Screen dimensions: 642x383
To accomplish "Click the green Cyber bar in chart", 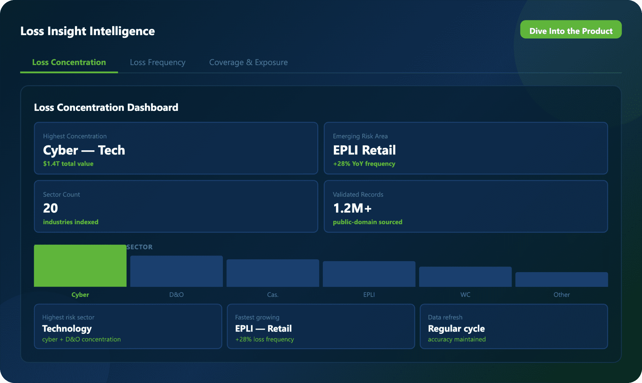I will click(x=80, y=266).
